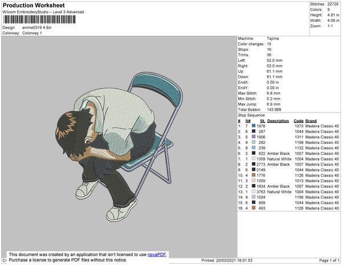Select the light blue swatch for stop 5
Screen dimensions: 342x265
click(x=254, y=148)
